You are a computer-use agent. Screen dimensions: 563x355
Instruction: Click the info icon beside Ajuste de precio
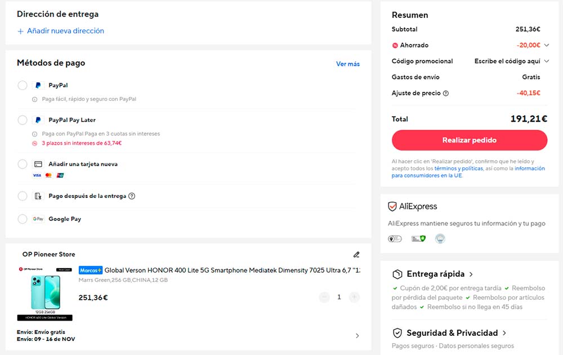(x=446, y=93)
